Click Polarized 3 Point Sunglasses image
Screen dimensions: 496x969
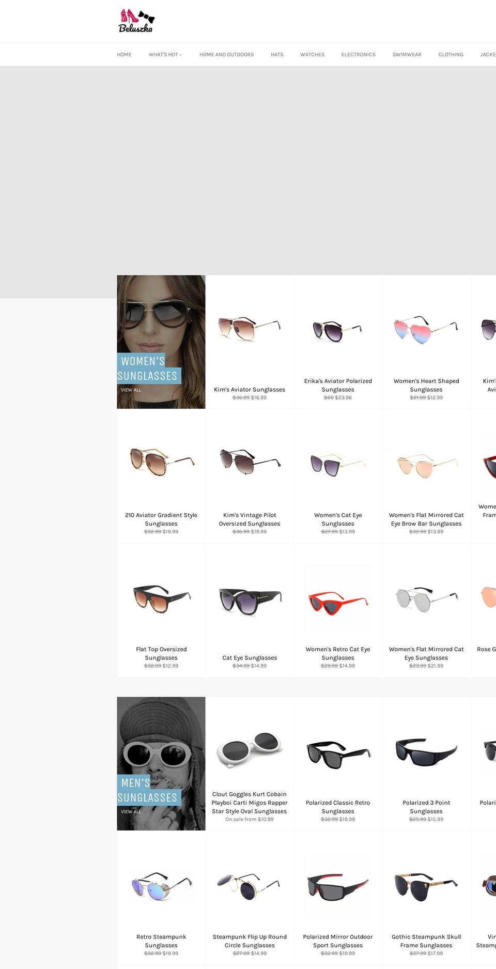(426, 752)
